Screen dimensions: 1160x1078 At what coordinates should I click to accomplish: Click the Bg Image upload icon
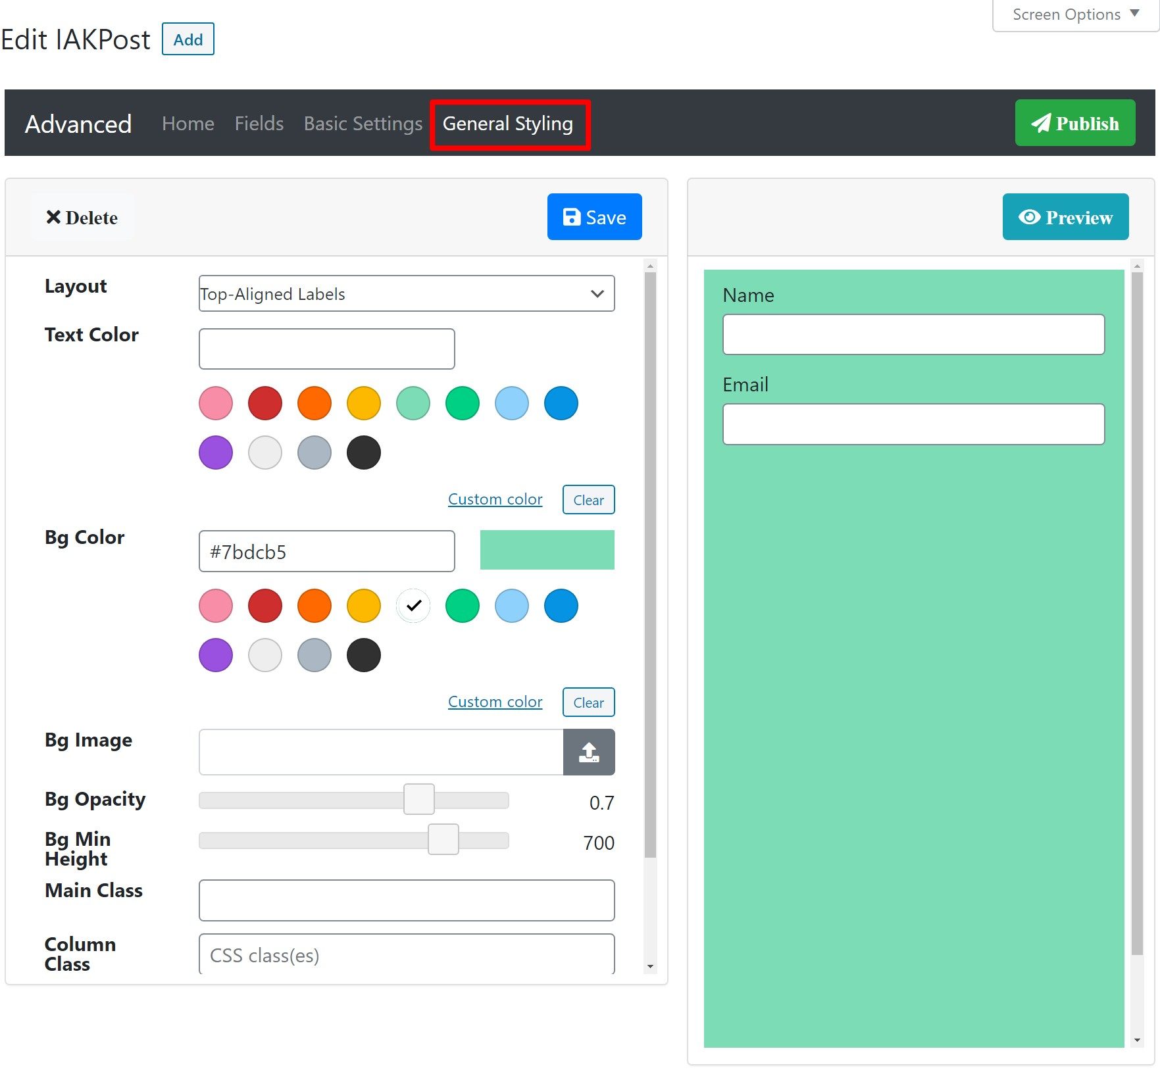pos(589,752)
